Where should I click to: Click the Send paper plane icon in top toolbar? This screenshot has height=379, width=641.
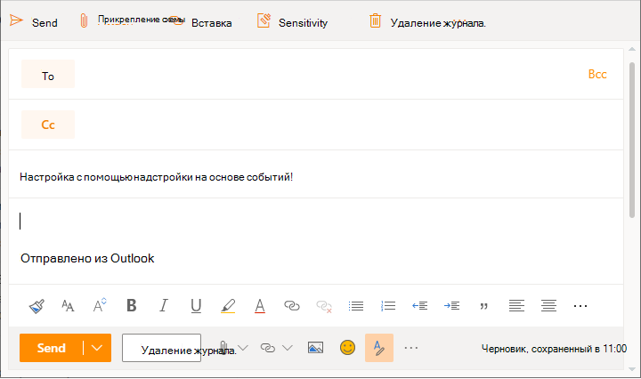point(16,20)
